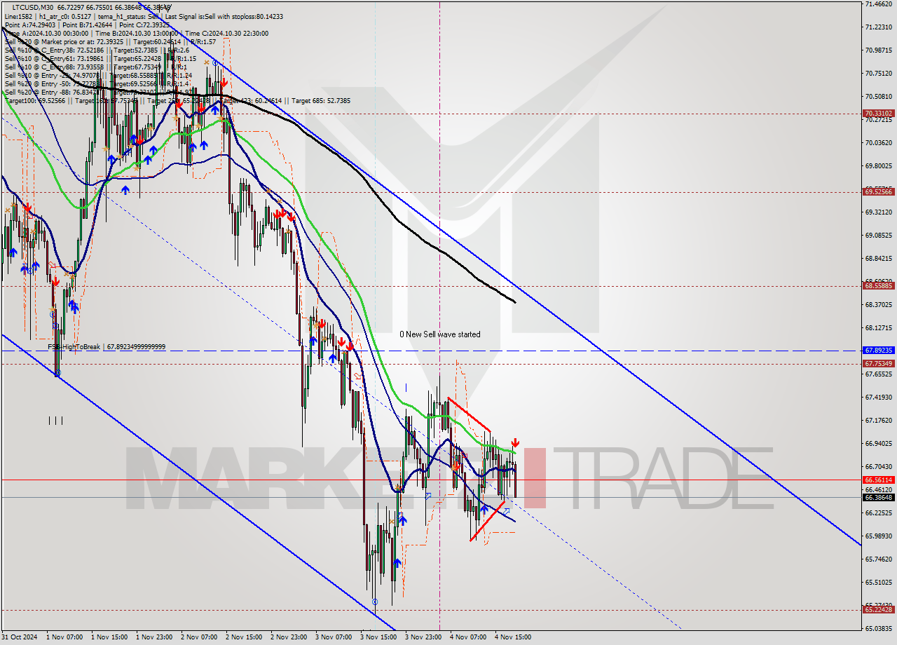Click the 66.70430 price axis value
Screen dimensions: 897x645
879,467
